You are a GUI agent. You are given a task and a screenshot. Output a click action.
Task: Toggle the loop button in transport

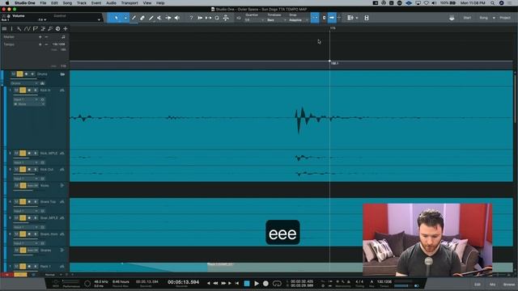click(277, 284)
